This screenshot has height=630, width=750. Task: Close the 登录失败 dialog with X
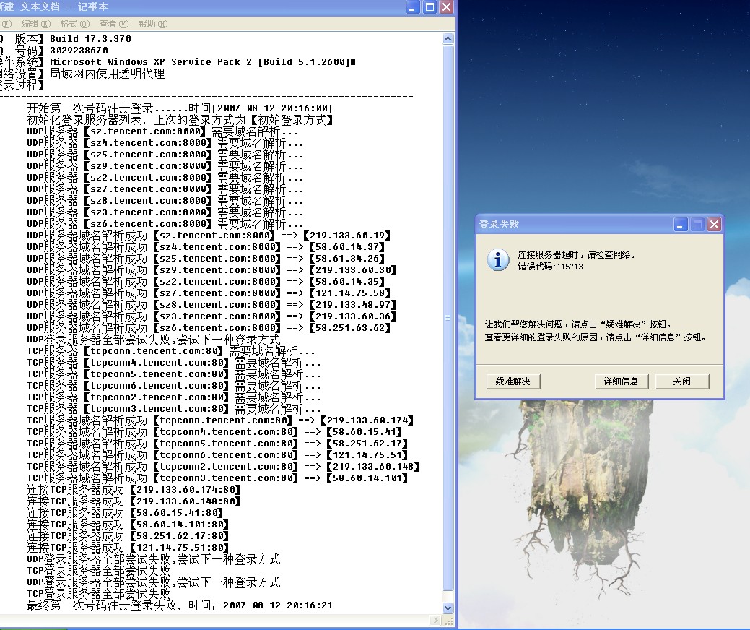pos(714,224)
